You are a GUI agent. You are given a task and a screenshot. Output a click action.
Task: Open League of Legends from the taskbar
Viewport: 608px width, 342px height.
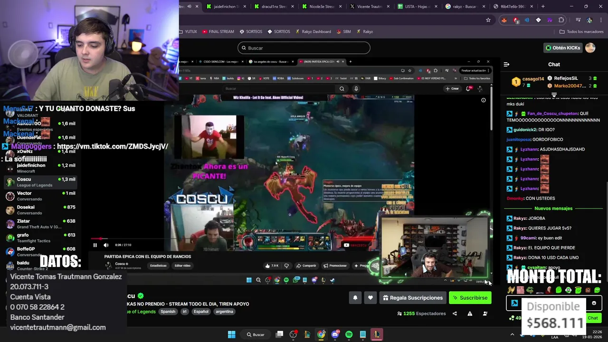click(x=377, y=334)
